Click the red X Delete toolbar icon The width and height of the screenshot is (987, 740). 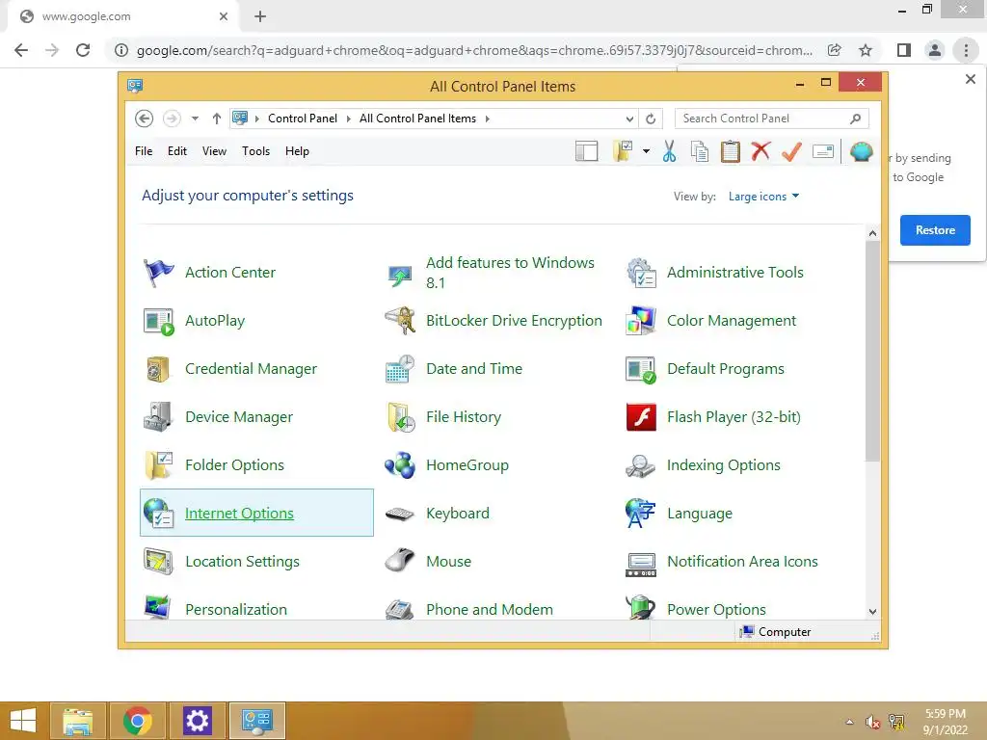tap(760, 151)
